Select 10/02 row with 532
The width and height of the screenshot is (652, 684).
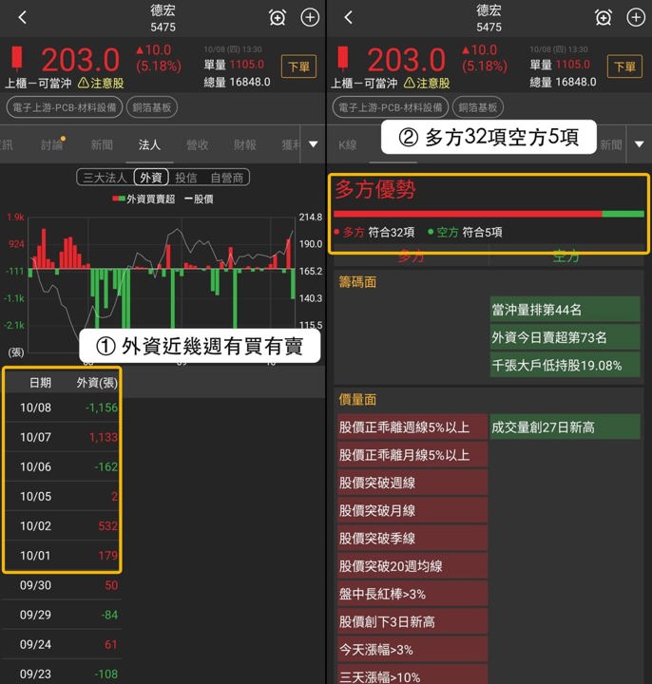(x=63, y=526)
